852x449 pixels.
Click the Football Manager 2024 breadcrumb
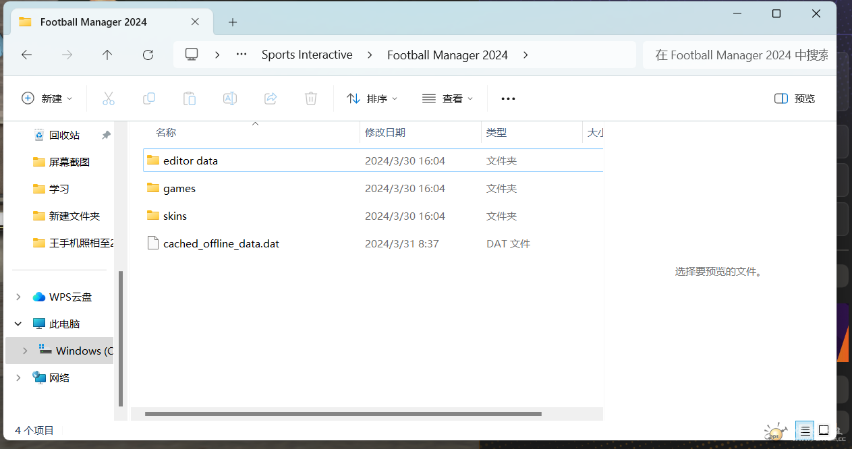pyautogui.click(x=447, y=55)
